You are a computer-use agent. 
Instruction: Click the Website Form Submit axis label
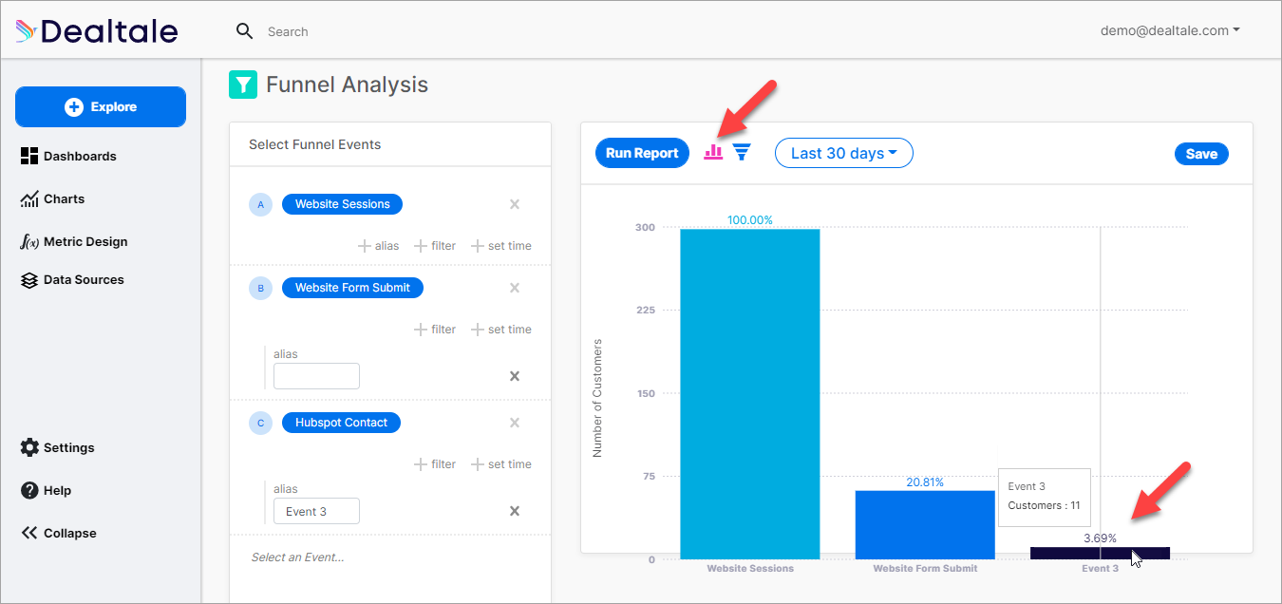click(925, 568)
